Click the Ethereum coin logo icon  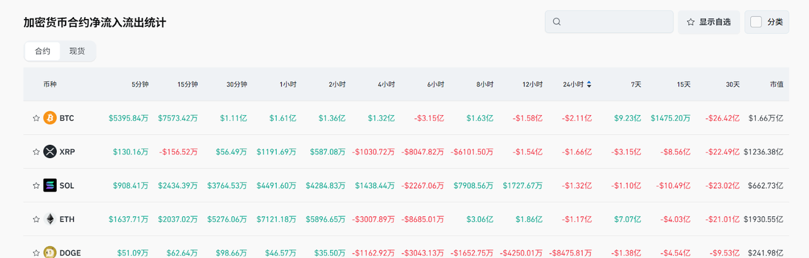[50, 219]
